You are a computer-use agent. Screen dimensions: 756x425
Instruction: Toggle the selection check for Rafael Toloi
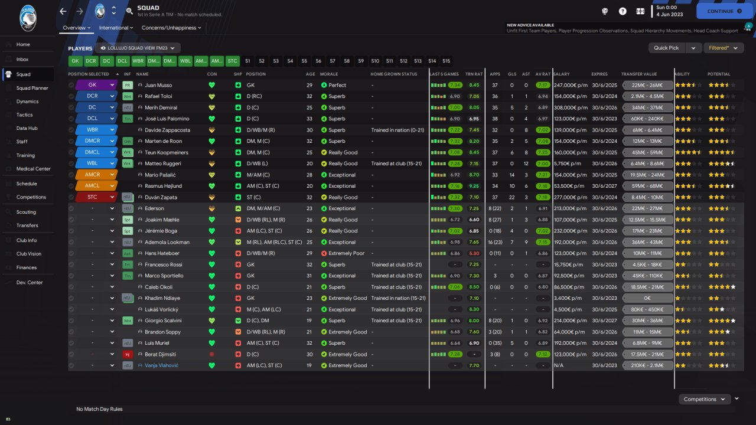71,96
